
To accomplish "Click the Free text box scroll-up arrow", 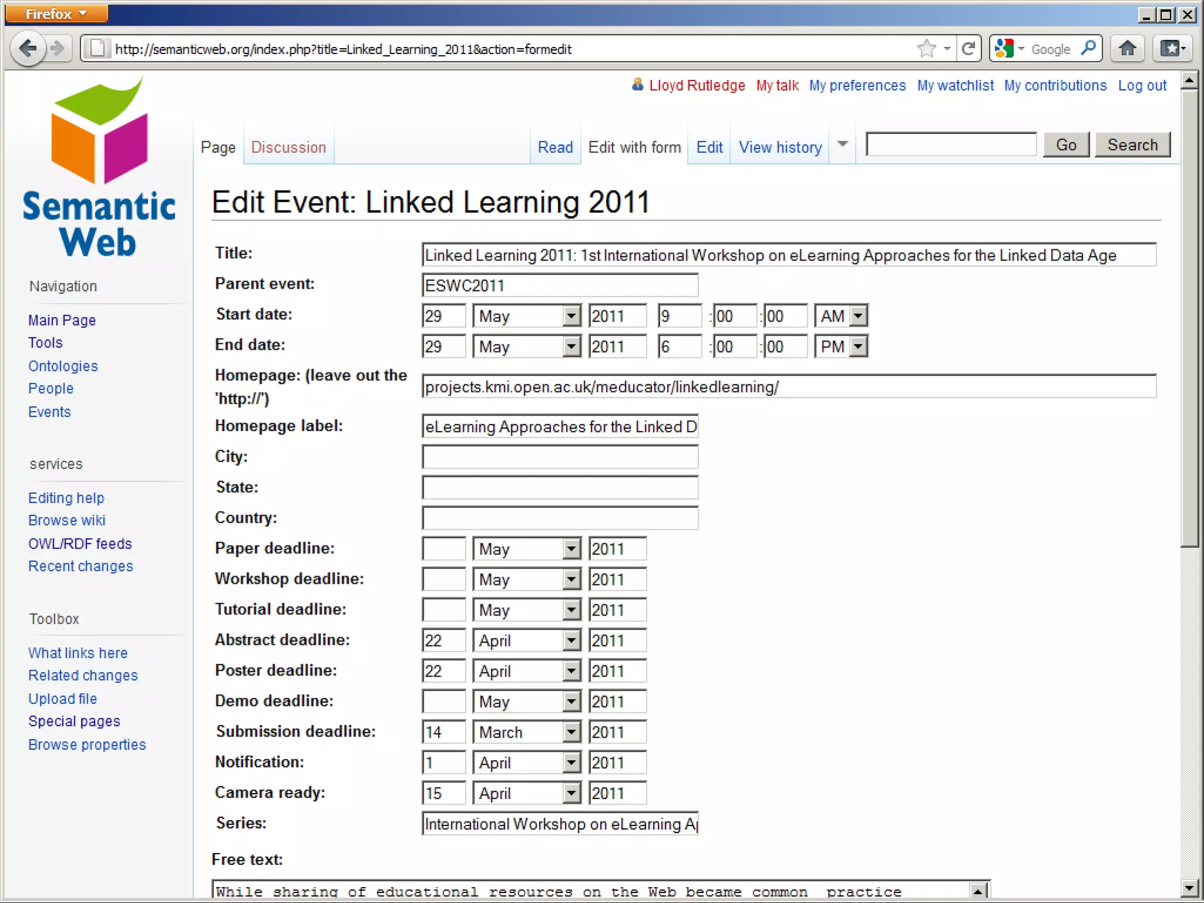I will 977,891.
